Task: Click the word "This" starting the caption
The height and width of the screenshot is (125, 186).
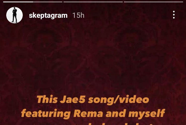Action: 47,100
